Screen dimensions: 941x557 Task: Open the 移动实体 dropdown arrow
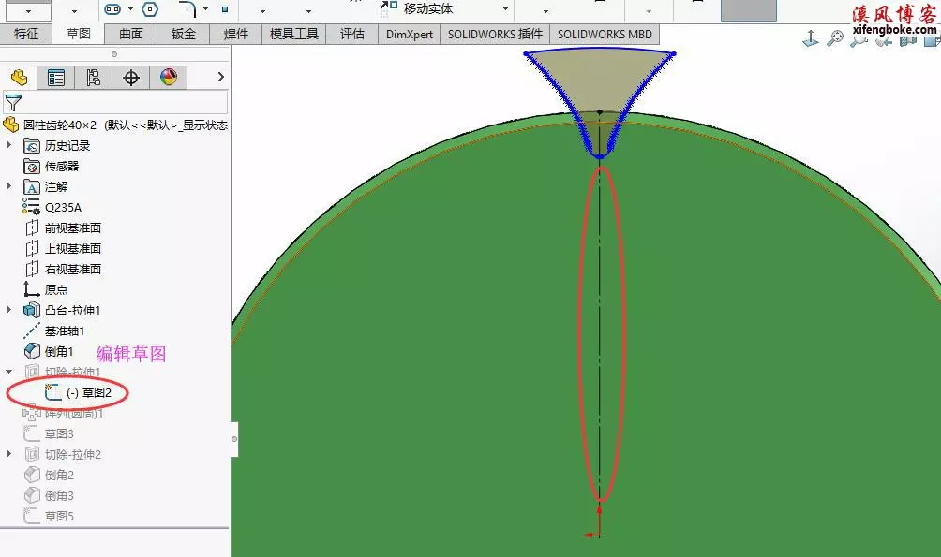[x=505, y=9]
